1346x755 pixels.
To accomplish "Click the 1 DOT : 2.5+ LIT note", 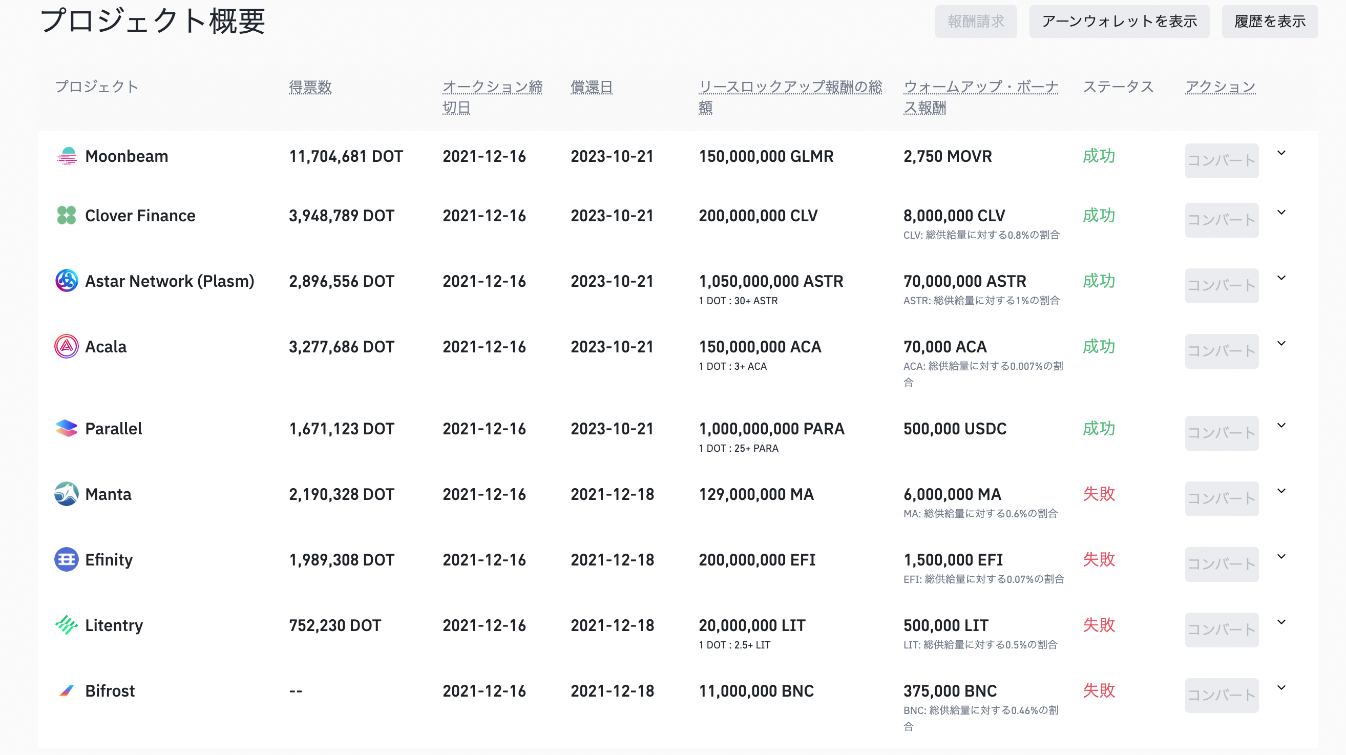I will [x=734, y=645].
